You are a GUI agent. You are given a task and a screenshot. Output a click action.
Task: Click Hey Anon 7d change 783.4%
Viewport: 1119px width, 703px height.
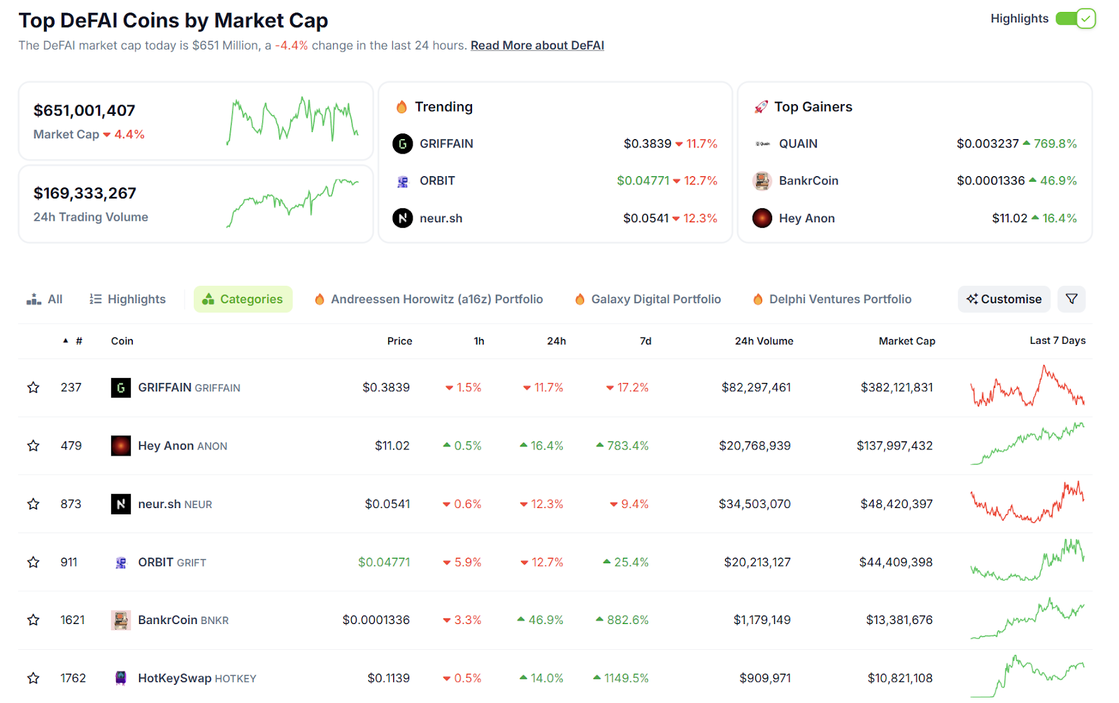[622, 446]
